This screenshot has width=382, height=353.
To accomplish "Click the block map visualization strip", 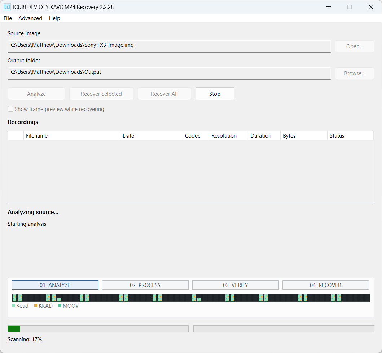I will click(x=191, y=298).
